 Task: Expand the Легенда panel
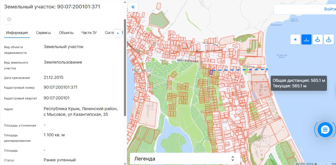pos(185,159)
